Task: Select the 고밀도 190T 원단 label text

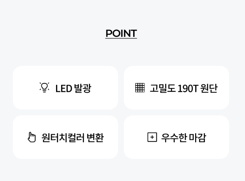Action: coord(183,88)
